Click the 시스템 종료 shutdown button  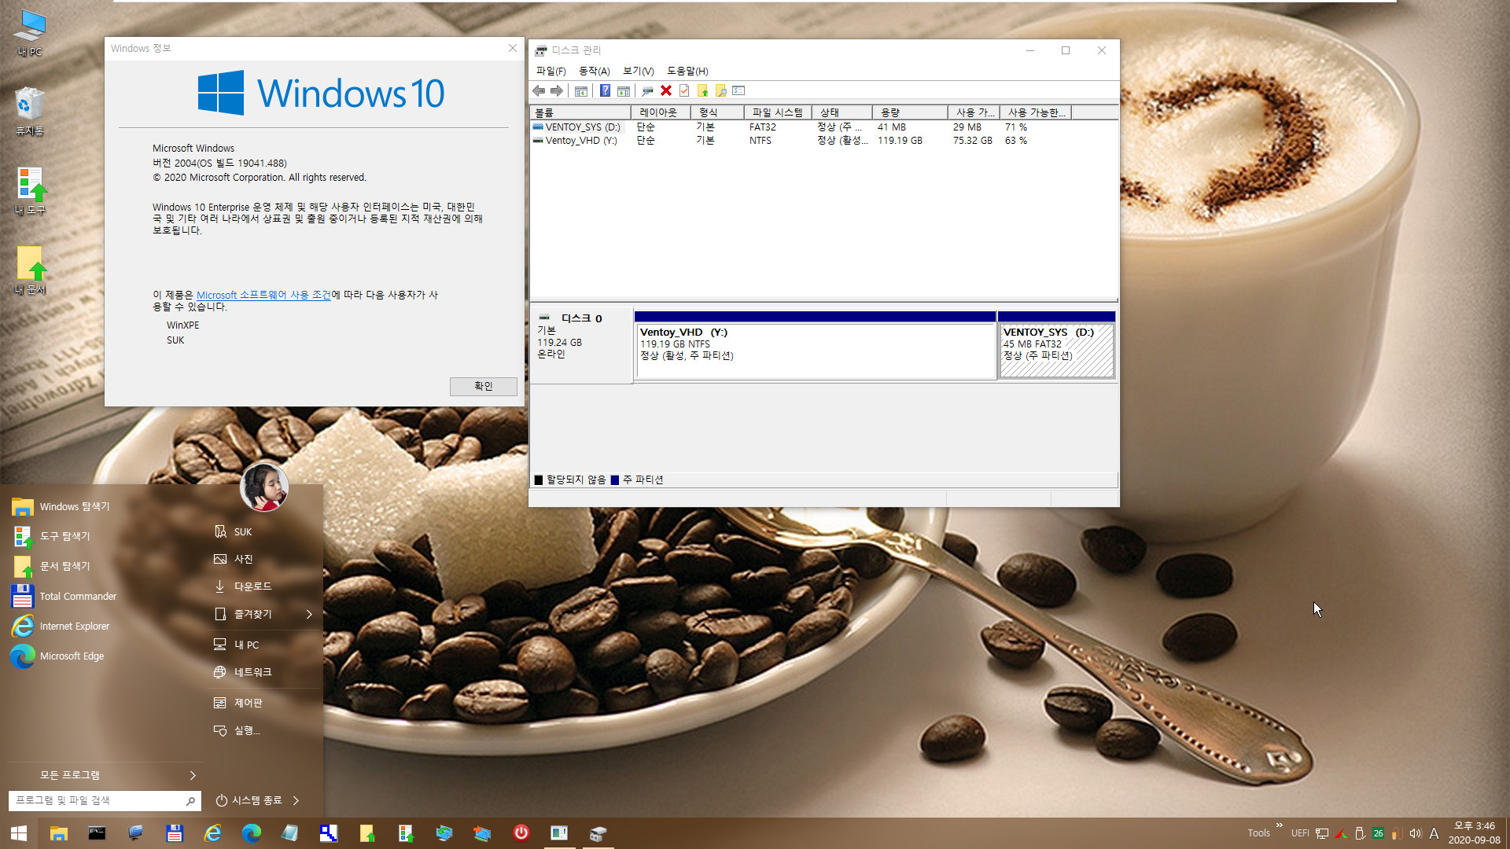click(x=249, y=800)
